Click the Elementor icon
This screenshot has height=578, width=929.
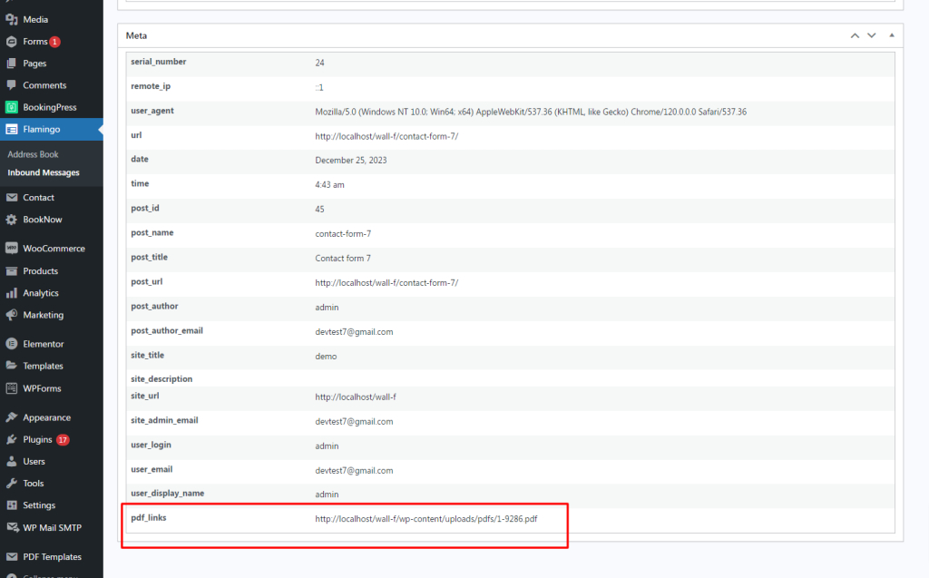pos(11,344)
